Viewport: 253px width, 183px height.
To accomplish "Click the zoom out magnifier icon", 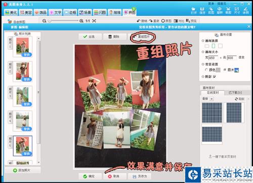I will (x=45, y=21).
